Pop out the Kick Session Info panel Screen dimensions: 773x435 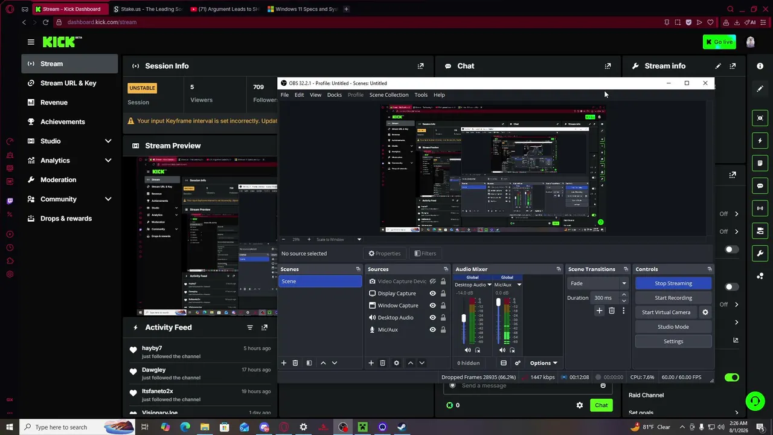421,66
